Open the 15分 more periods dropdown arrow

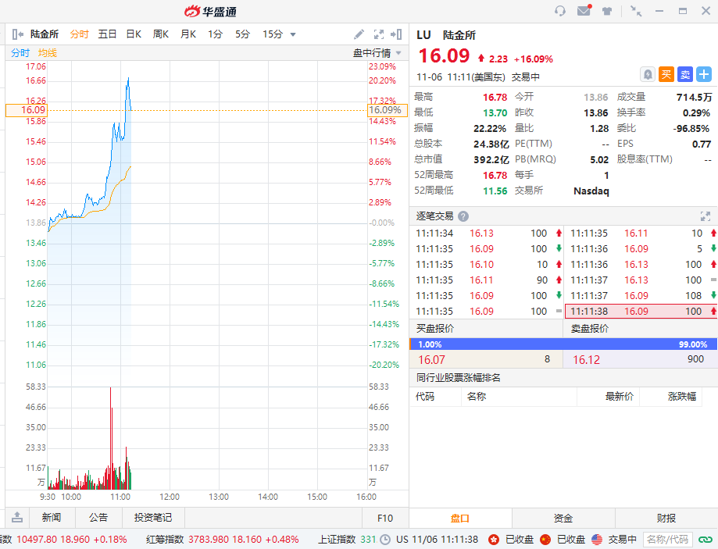pyautogui.click(x=293, y=34)
